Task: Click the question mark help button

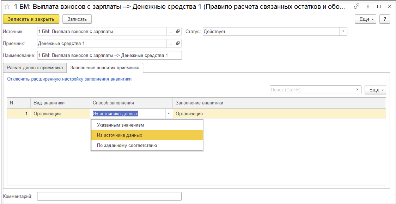Action: tap(384, 19)
